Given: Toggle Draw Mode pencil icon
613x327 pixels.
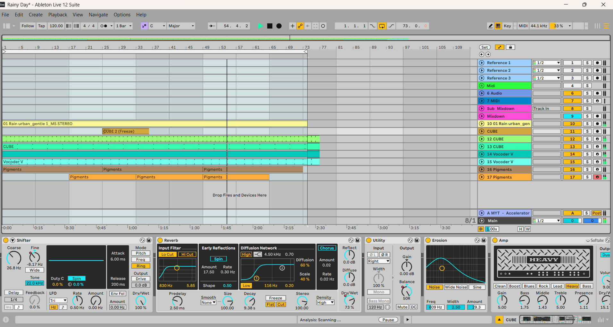Looking at the screenshot, I should point(490,26).
